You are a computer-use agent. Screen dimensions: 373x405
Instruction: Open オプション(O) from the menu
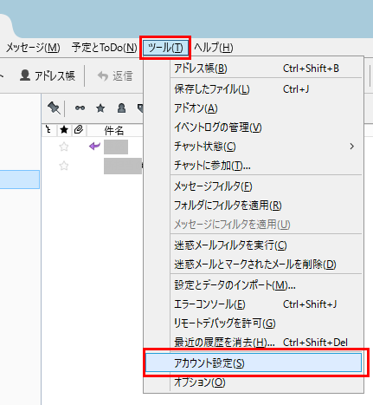click(x=253, y=382)
